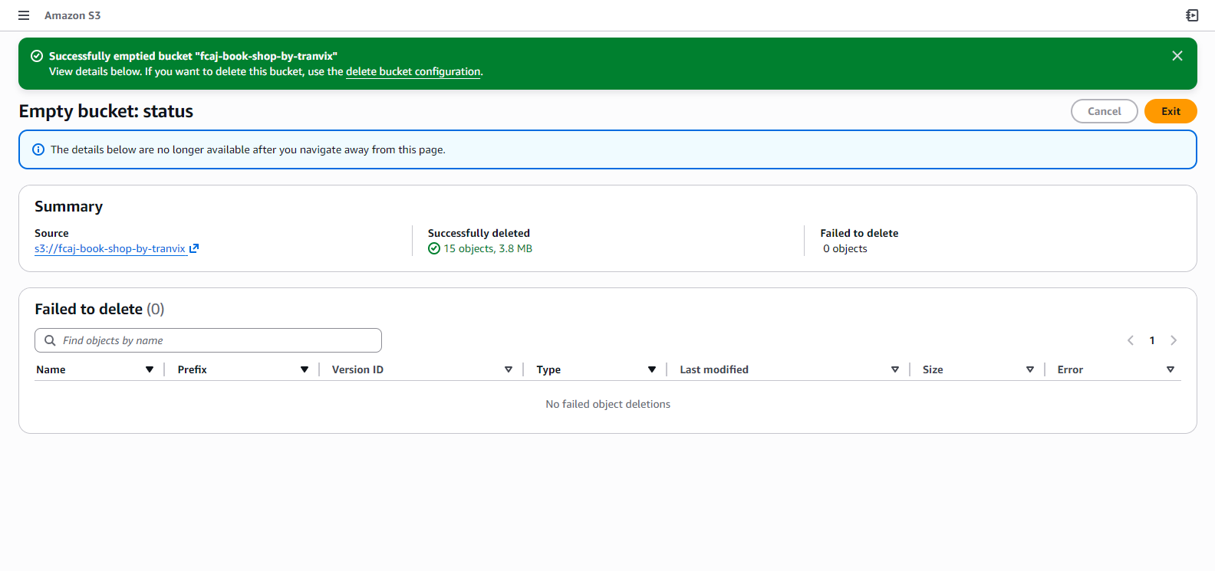Click the 'details below are no longer available' notice
The image size is (1215, 571).
tap(248, 149)
